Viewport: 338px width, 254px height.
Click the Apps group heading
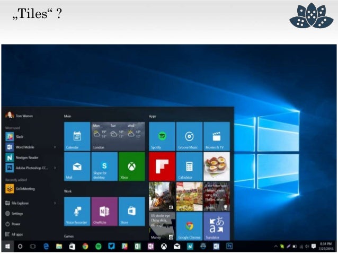click(x=153, y=116)
